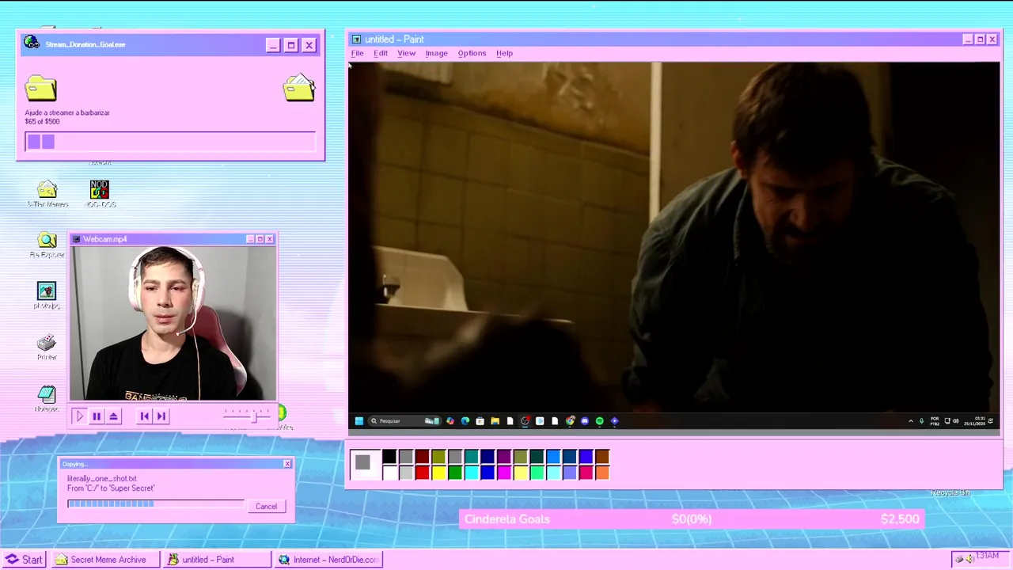The height and width of the screenshot is (570, 1013).
Task: Click the Webcam.mp4 title bar icon
Action: tap(77, 239)
